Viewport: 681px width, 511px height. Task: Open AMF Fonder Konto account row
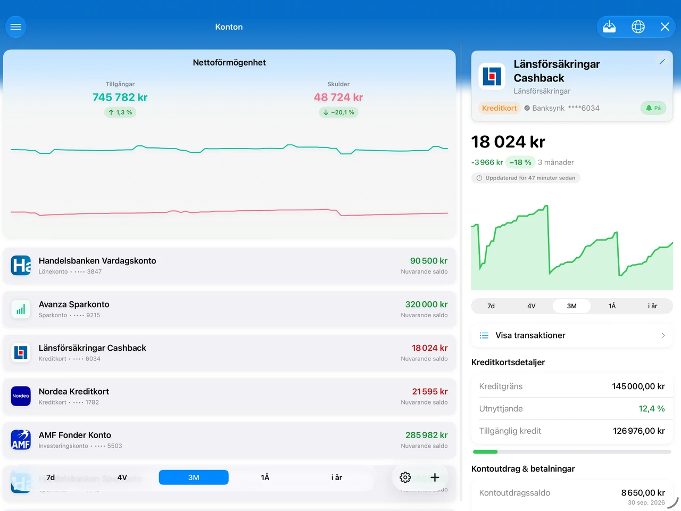pos(229,440)
